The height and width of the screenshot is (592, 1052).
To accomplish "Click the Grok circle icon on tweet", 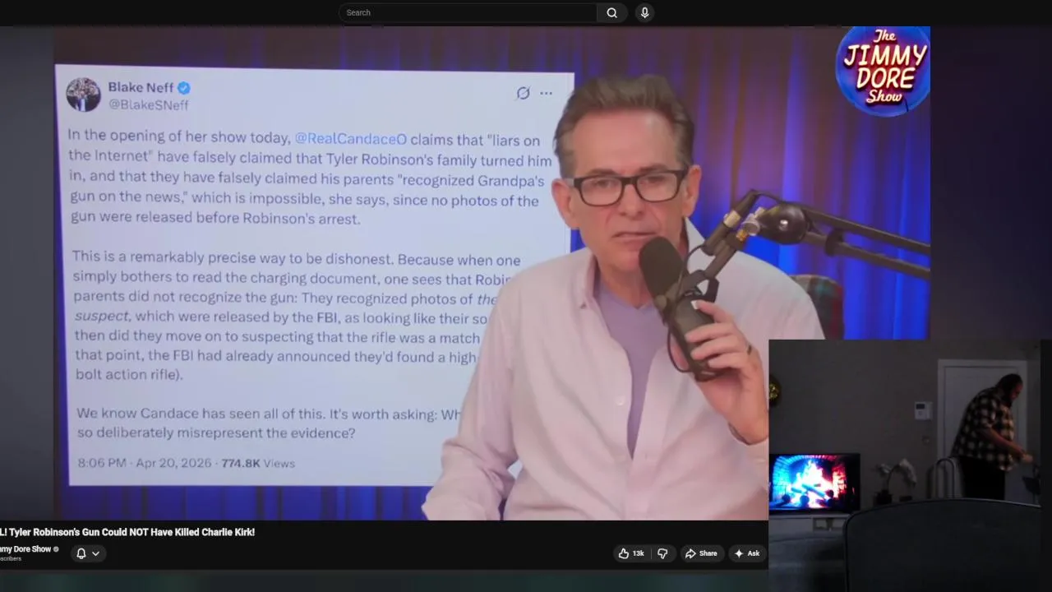I will pyautogui.click(x=523, y=93).
